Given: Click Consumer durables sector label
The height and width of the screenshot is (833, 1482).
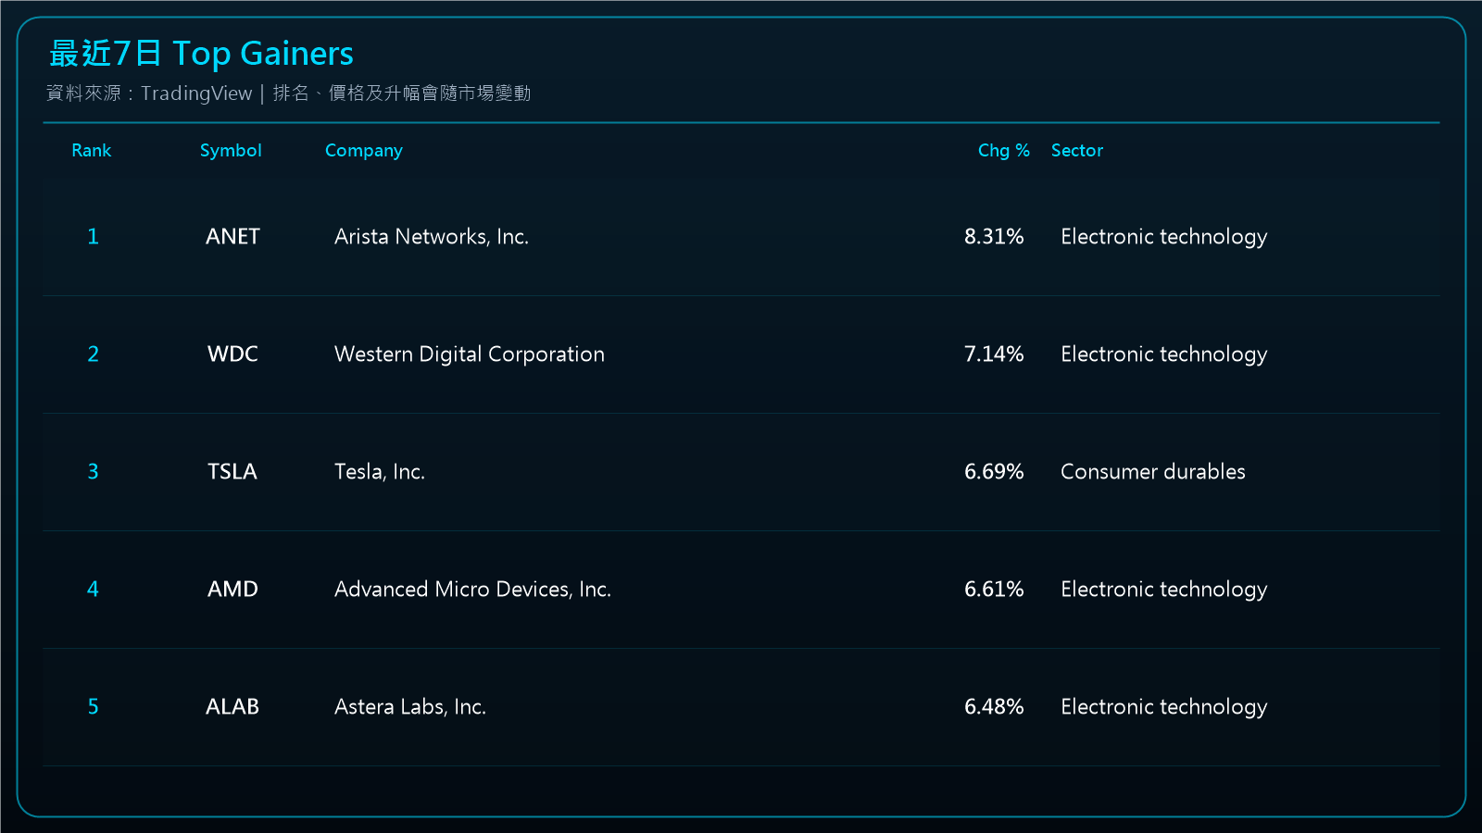Looking at the screenshot, I should (x=1153, y=471).
